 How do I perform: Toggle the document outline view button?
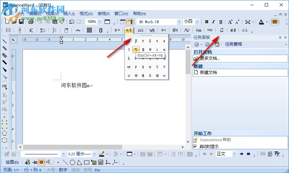click(122, 22)
